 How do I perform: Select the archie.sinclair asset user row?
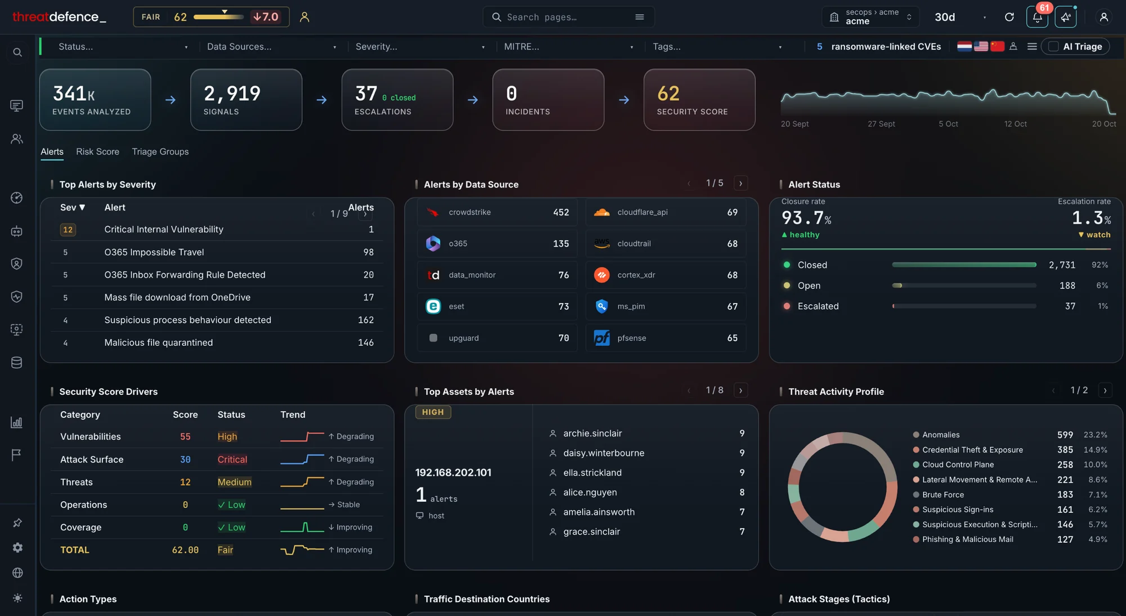(646, 433)
